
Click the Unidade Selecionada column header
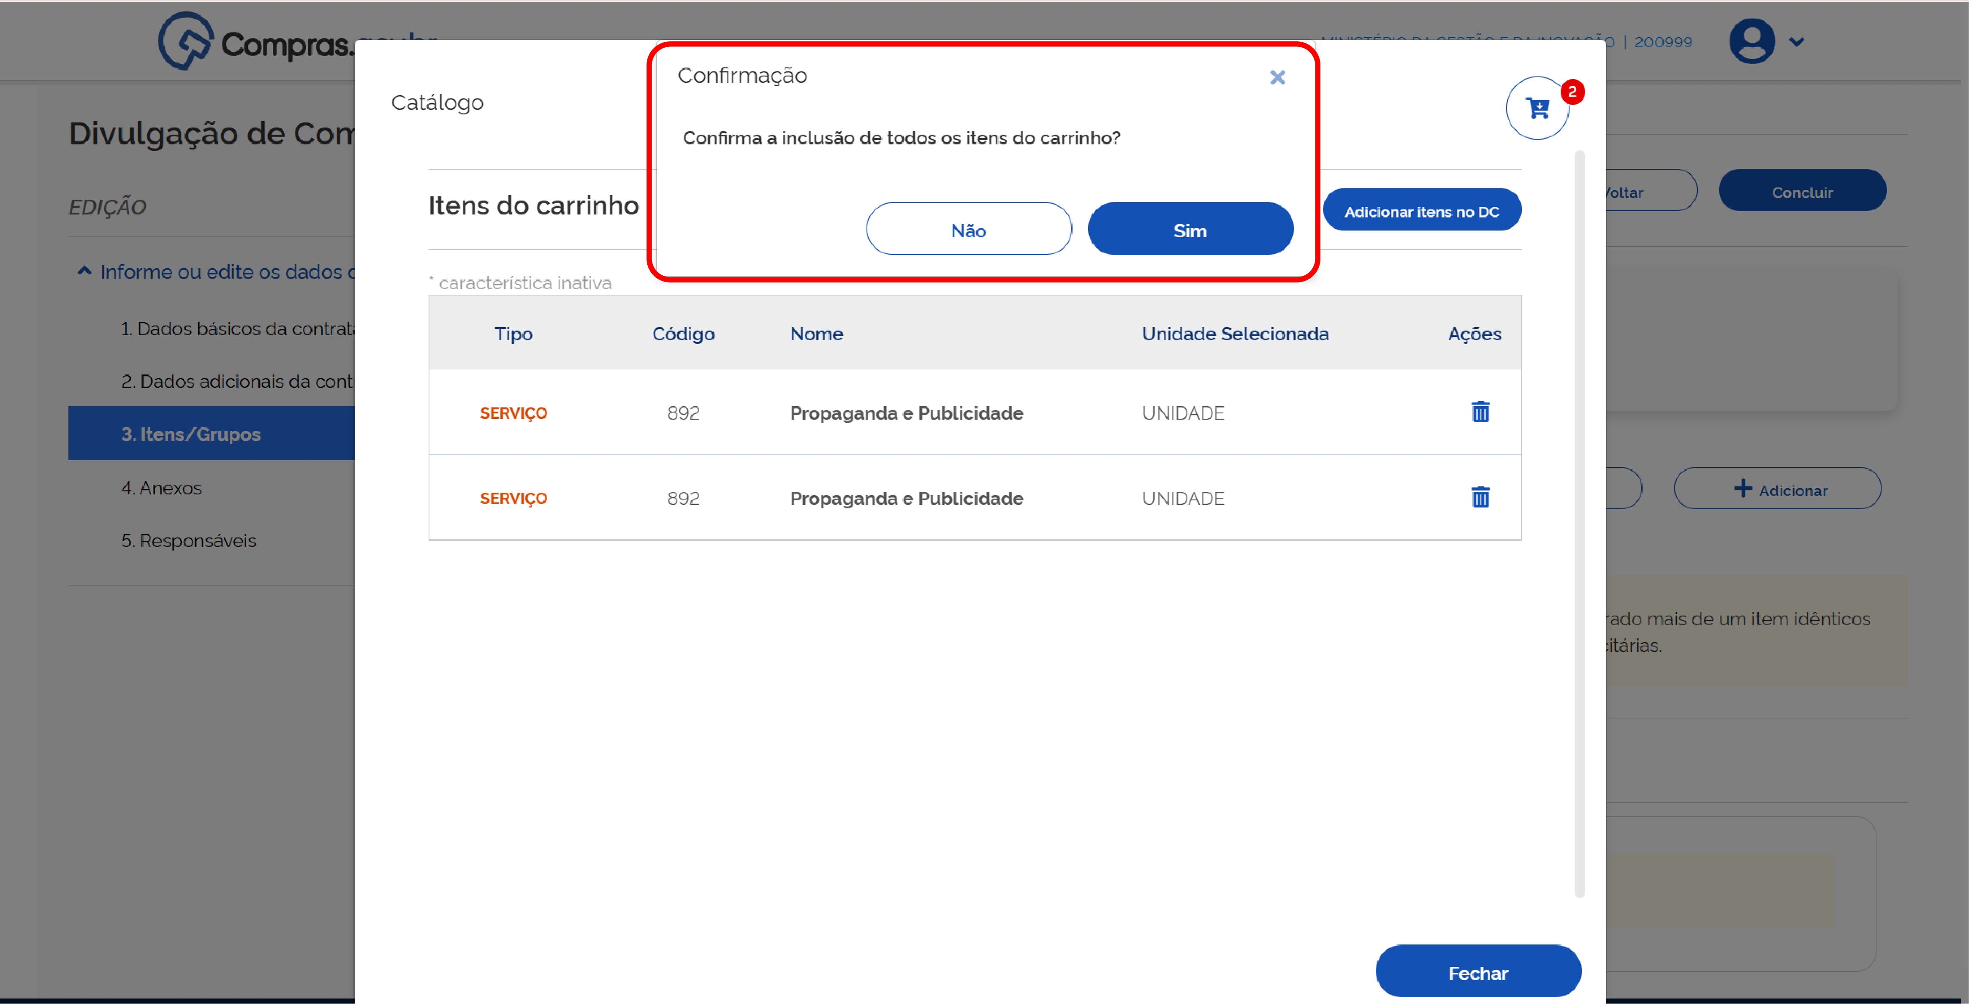coord(1235,334)
